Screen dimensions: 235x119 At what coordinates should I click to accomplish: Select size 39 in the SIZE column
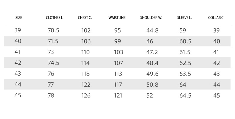[18, 30]
